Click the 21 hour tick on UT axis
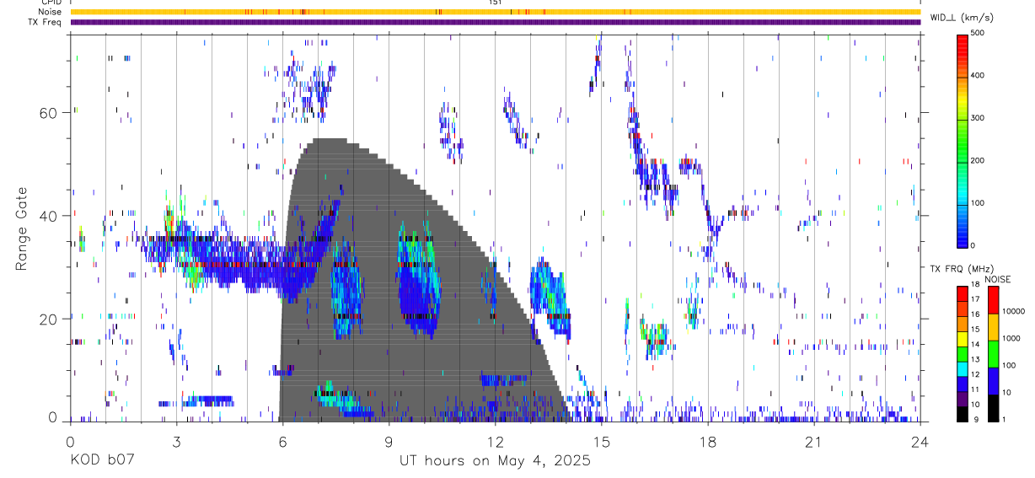Image resolution: width=1035 pixels, height=478 pixels. click(813, 441)
